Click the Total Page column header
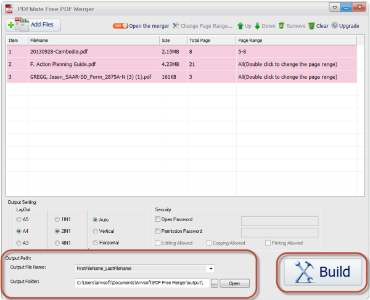The height and width of the screenshot is (300, 370). click(x=212, y=40)
